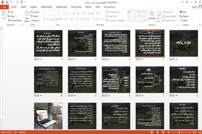This screenshot has width=202, height=134.
Task: Click the zoom in plus button
Action: 190,132
